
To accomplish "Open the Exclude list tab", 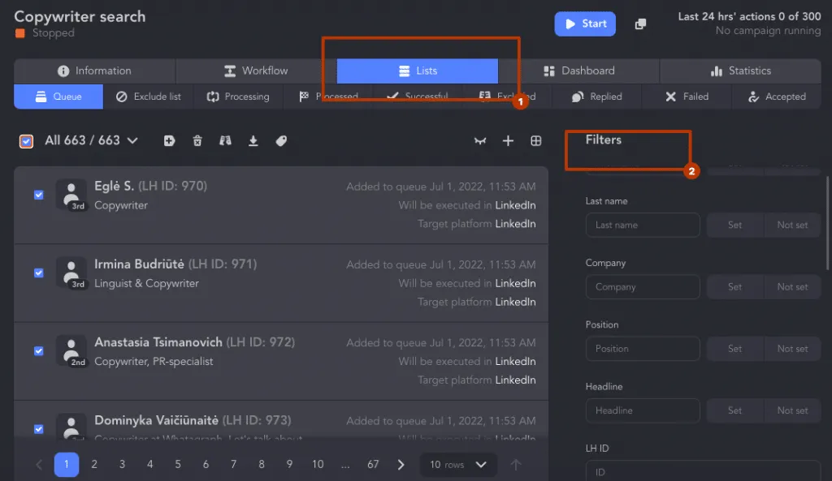I will pyautogui.click(x=149, y=97).
